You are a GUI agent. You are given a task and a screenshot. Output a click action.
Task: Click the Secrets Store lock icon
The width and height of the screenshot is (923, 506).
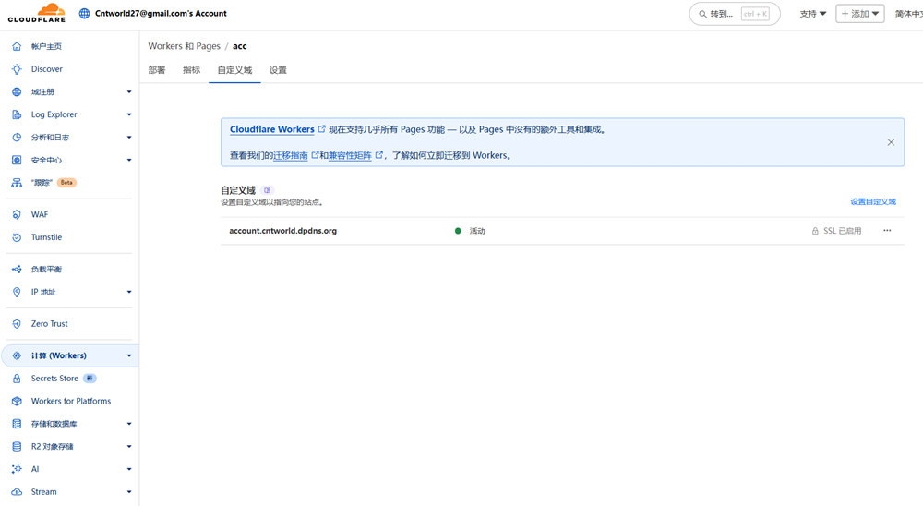tap(17, 379)
